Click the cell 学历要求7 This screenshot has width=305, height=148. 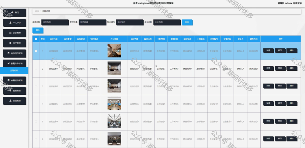click(94, 69)
